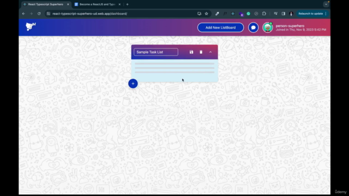Image resolution: width=349 pixels, height=196 pixels.
Task: Open the browser extensions puzzle icon
Action: 264,14
